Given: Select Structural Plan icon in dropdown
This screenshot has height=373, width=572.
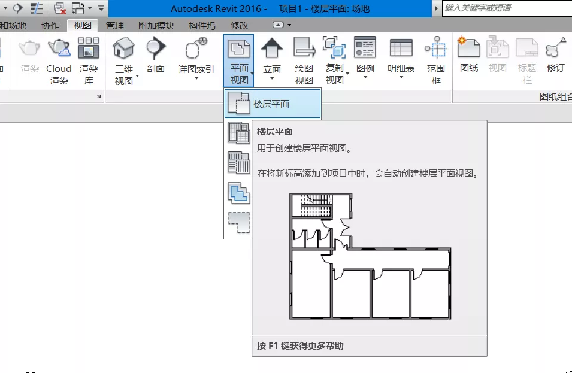Looking at the screenshot, I should tap(238, 163).
